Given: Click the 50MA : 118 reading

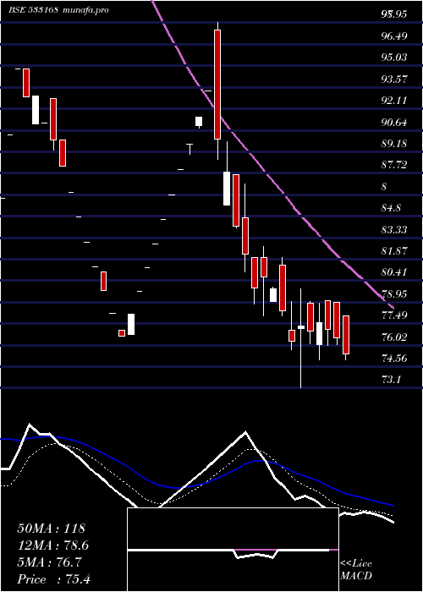Looking at the screenshot, I should 51,529.
